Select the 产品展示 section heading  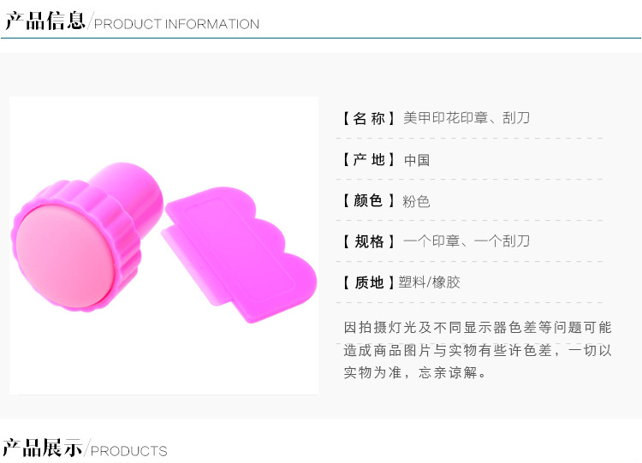tap(42, 448)
